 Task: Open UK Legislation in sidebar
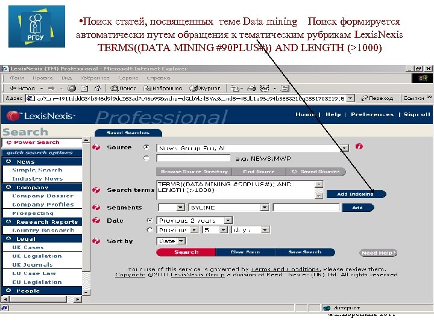click(37, 256)
